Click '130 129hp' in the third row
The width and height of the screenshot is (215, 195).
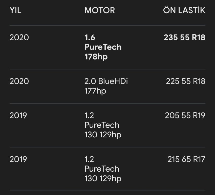pyautogui.click(x=103, y=135)
